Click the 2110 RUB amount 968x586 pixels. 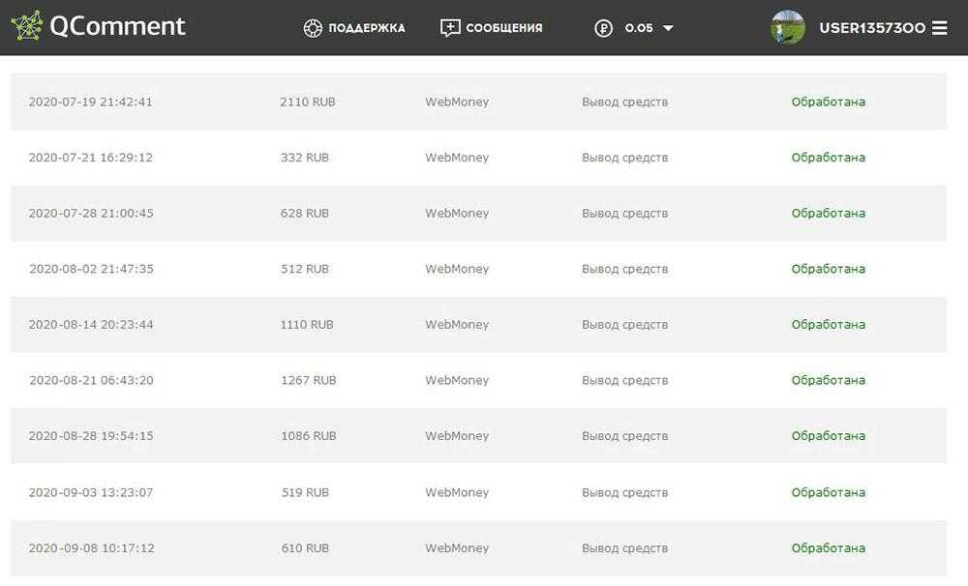[x=308, y=102]
